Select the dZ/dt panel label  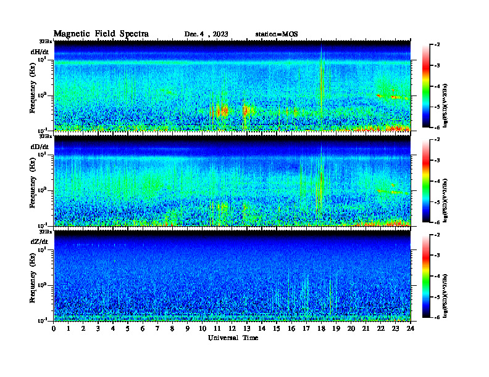click(x=40, y=241)
